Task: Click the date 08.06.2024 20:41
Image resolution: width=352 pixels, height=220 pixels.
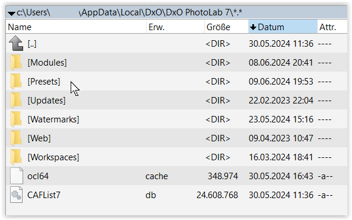Action: (x=281, y=63)
